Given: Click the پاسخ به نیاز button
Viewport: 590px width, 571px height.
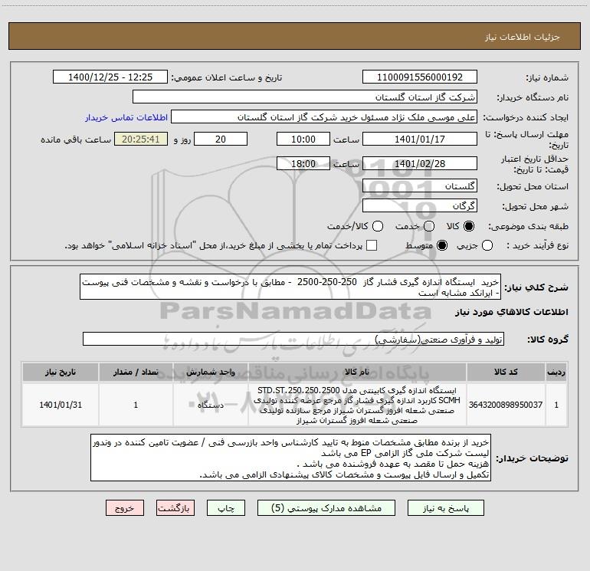Looking at the screenshot, I should (x=446, y=508).
